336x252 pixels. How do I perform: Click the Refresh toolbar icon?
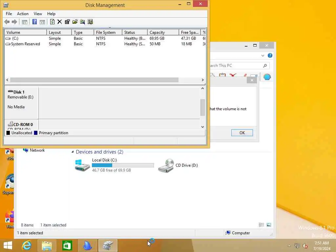pyautogui.click(x=52, y=22)
